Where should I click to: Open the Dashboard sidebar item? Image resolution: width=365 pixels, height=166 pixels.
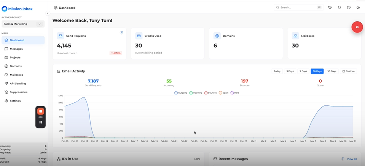tap(23, 40)
